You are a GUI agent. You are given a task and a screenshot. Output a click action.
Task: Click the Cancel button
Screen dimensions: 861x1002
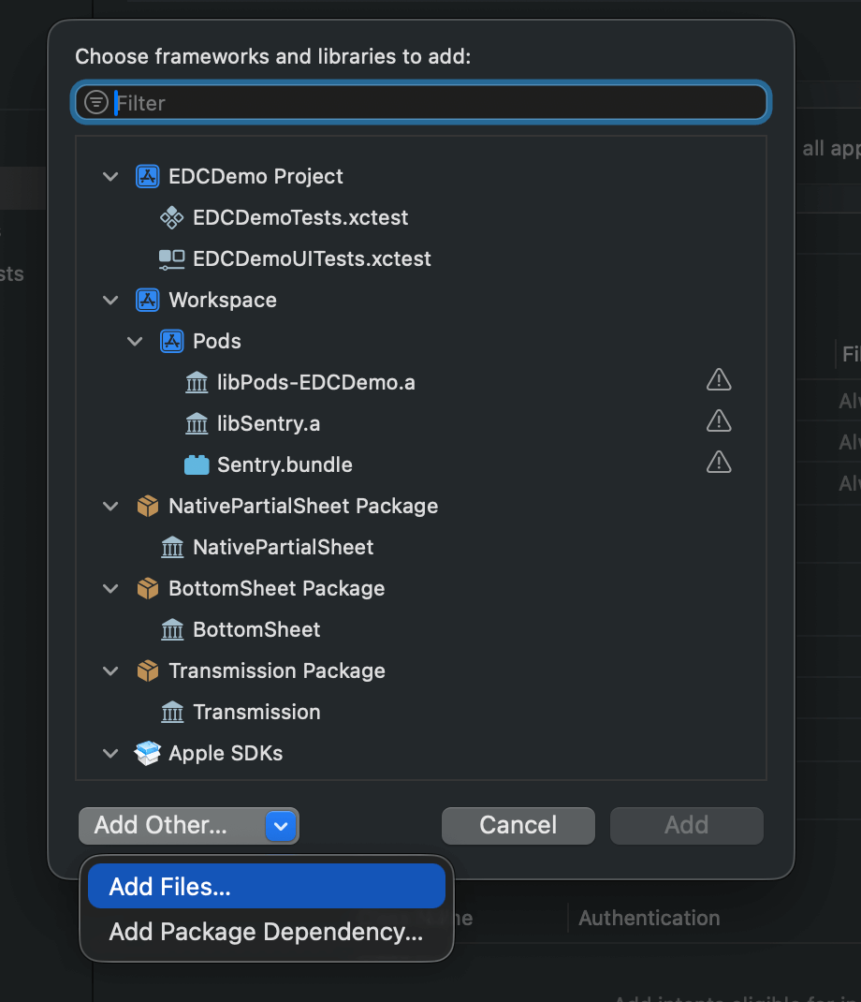pyautogui.click(x=518, y=825)
